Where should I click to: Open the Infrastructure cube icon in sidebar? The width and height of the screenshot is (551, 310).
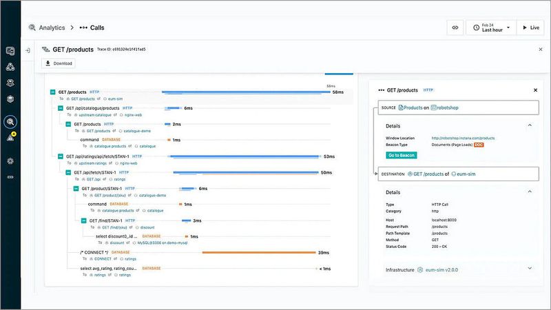[x=10, y=99]
